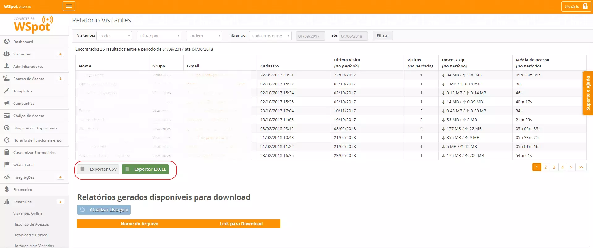Expand the Integrações submenu arrow

click(61, 177)
